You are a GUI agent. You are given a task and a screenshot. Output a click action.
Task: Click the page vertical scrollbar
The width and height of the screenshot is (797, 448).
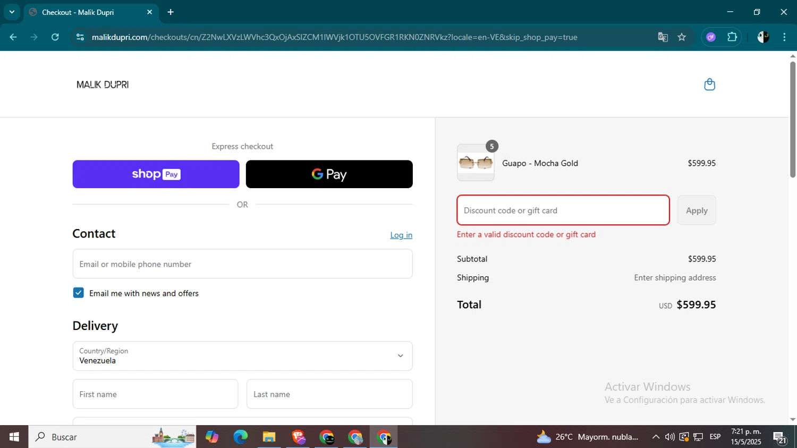(793, 120)
